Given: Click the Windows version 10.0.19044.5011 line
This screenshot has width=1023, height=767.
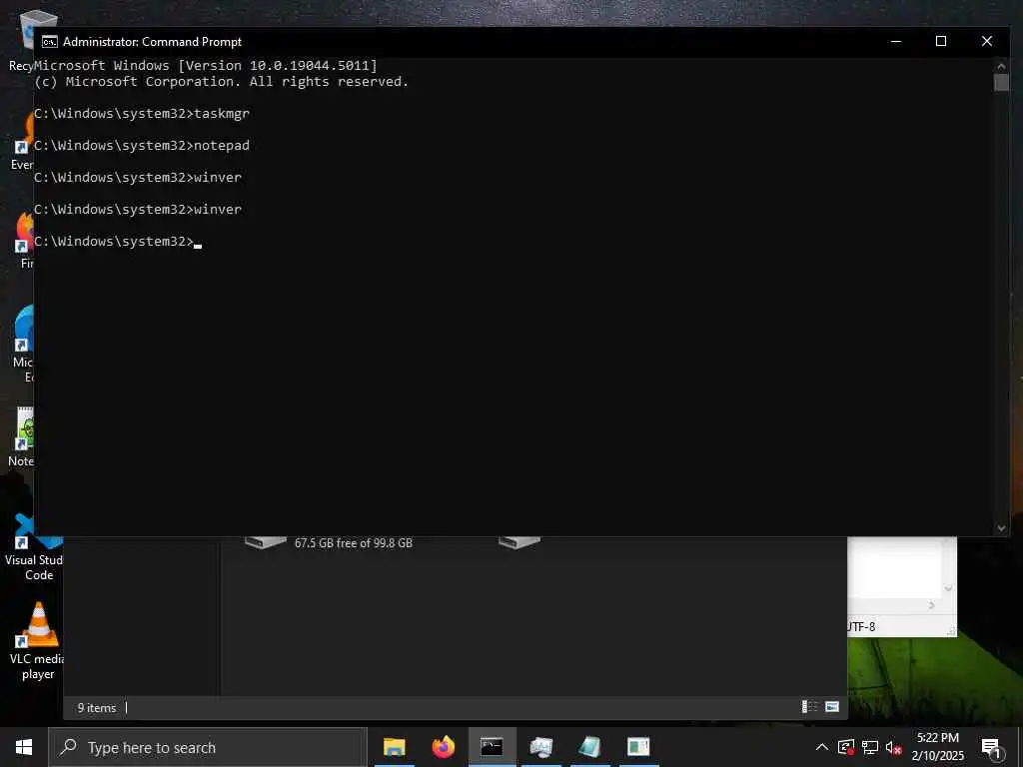Looking at the screenshot, I should (x=206, y=65).
